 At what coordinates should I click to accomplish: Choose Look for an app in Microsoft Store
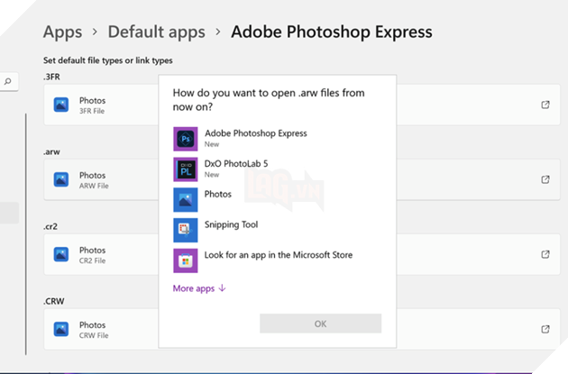coord(278,255)
